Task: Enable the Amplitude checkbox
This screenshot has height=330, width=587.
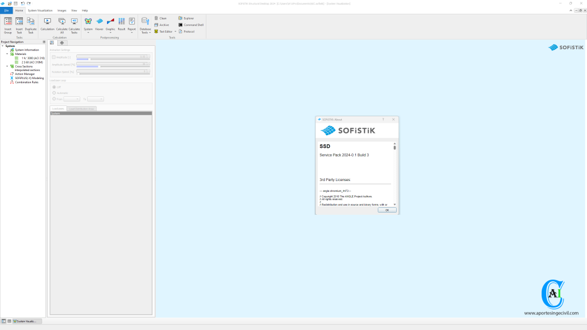Action: tap(54, 57)
